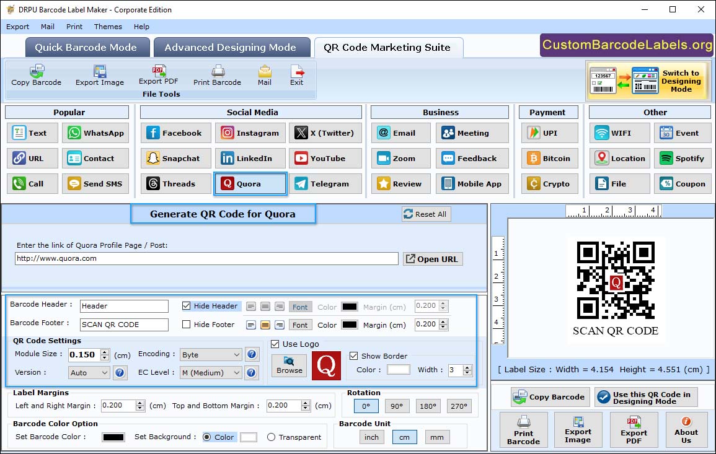Open the Set Barcode Color swatch
Screen dimensions: 716x454
(113, 437)
